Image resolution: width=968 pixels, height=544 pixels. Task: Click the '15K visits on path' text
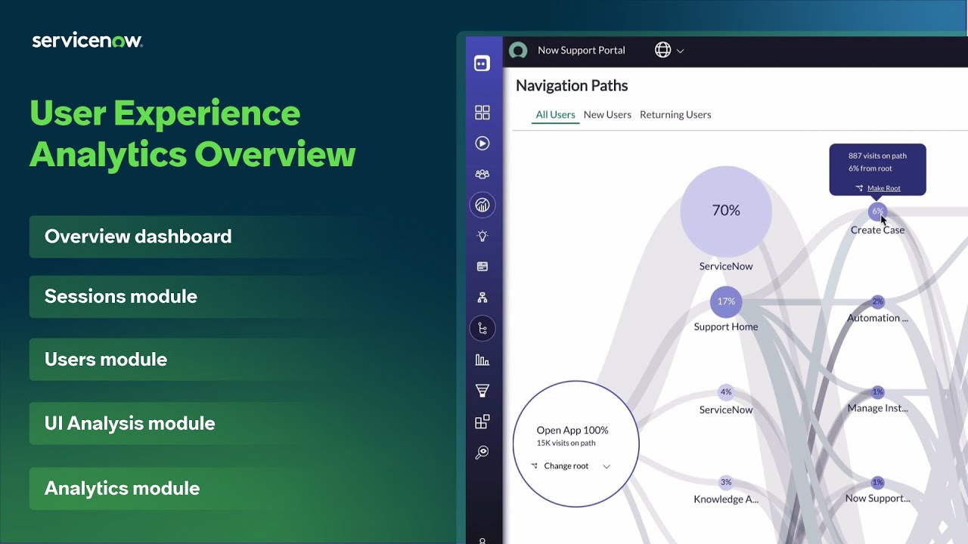(566, 443)
